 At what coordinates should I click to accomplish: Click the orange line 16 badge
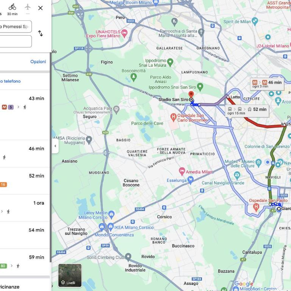tap(3, 185)
